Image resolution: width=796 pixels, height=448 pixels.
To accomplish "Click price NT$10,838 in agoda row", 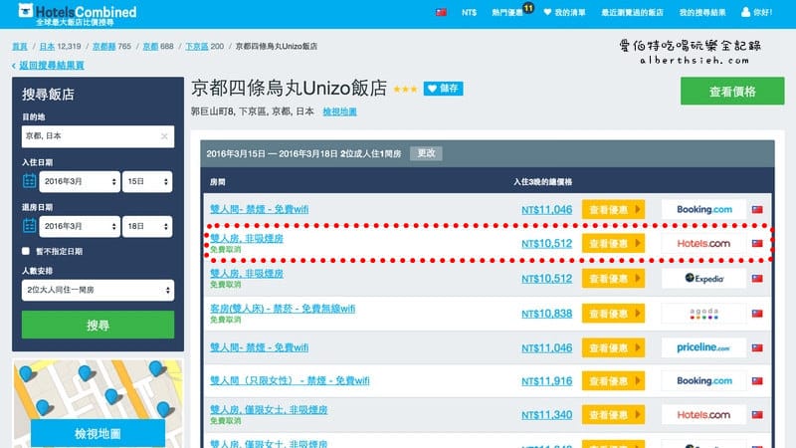I will pyautogui.click(x=546, y=314).
